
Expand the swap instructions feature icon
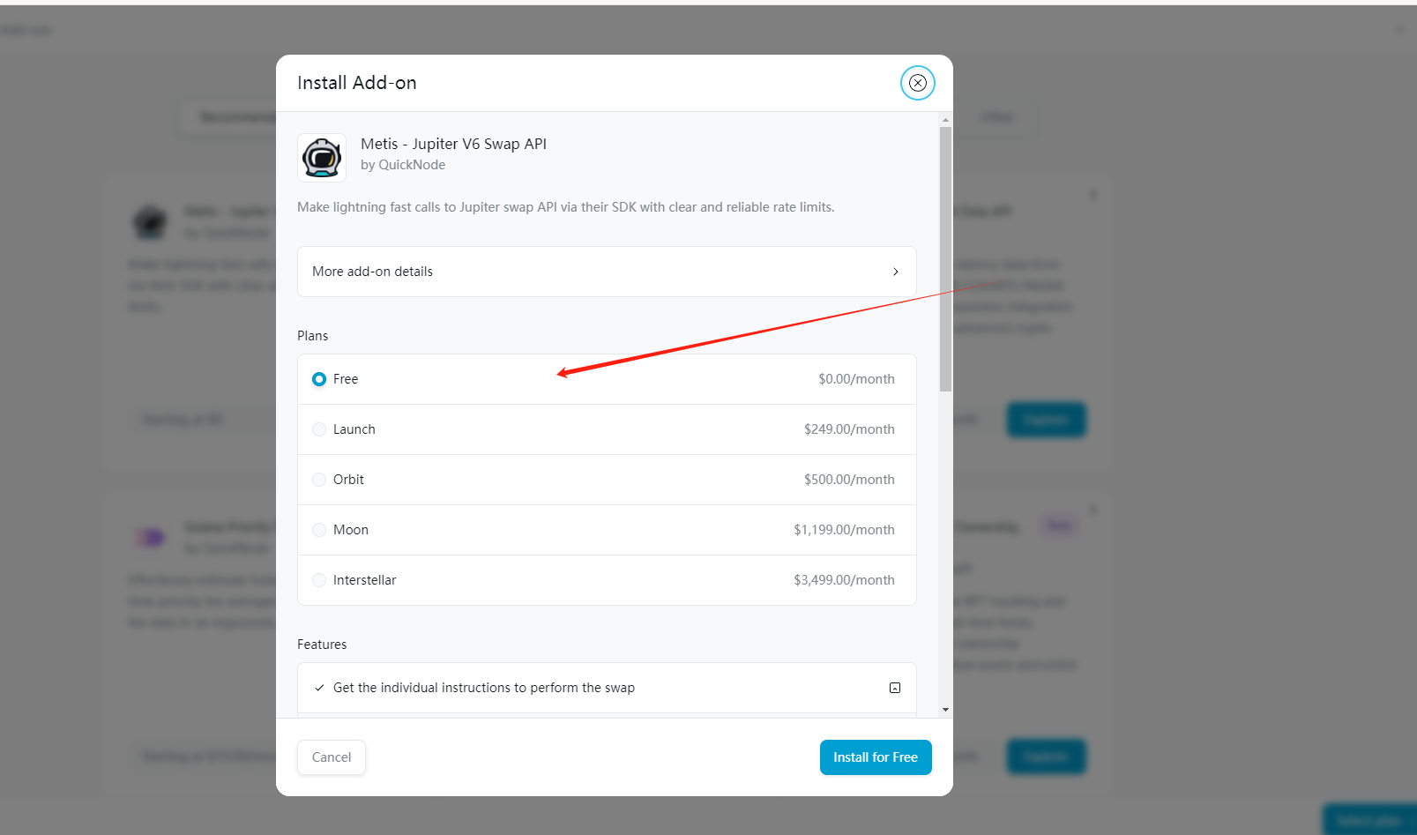[x=895, y=688]
